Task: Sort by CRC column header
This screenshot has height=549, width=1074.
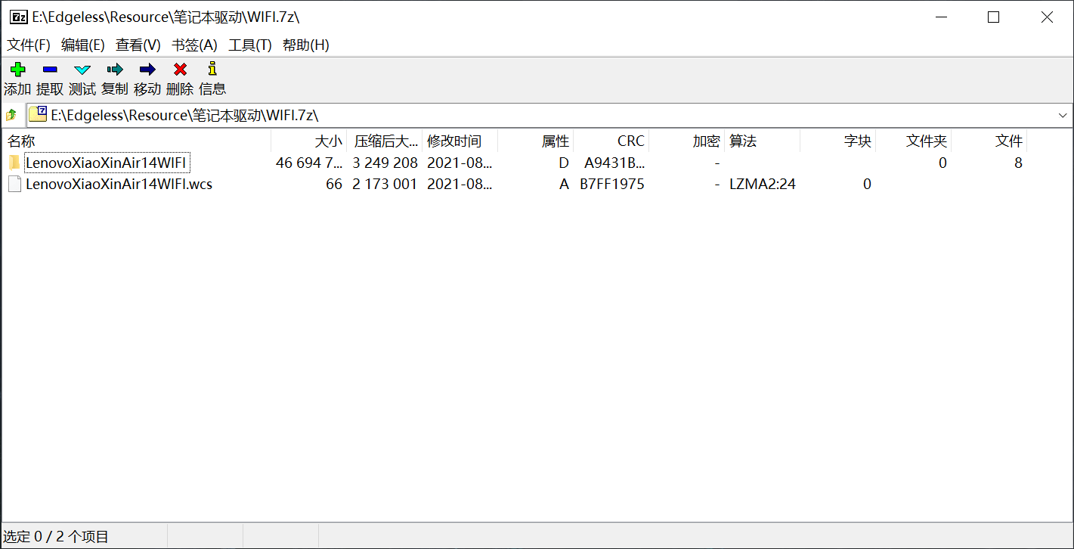Action: 611,141
